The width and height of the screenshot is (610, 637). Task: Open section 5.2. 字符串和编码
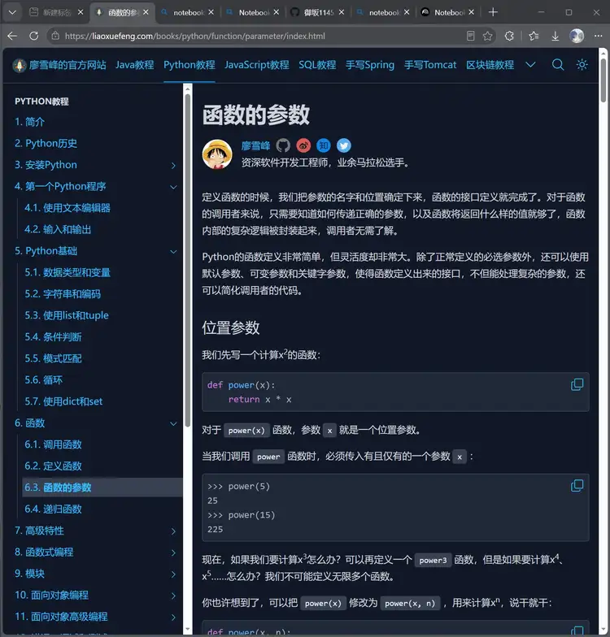point(63,294)
